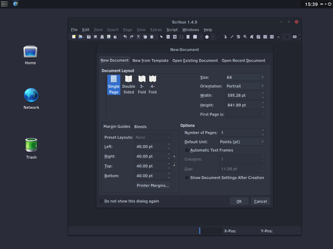Expand the polygon tool's dropdown arrow
Viewport: 333px width, 249px height.
pyautogui.click(x=213, y=37)
